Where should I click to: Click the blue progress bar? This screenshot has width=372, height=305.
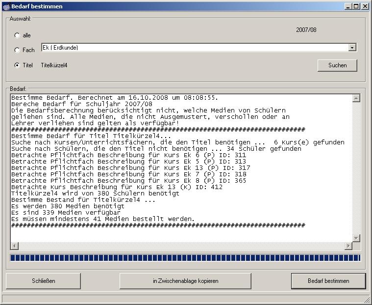coord(185,258)
